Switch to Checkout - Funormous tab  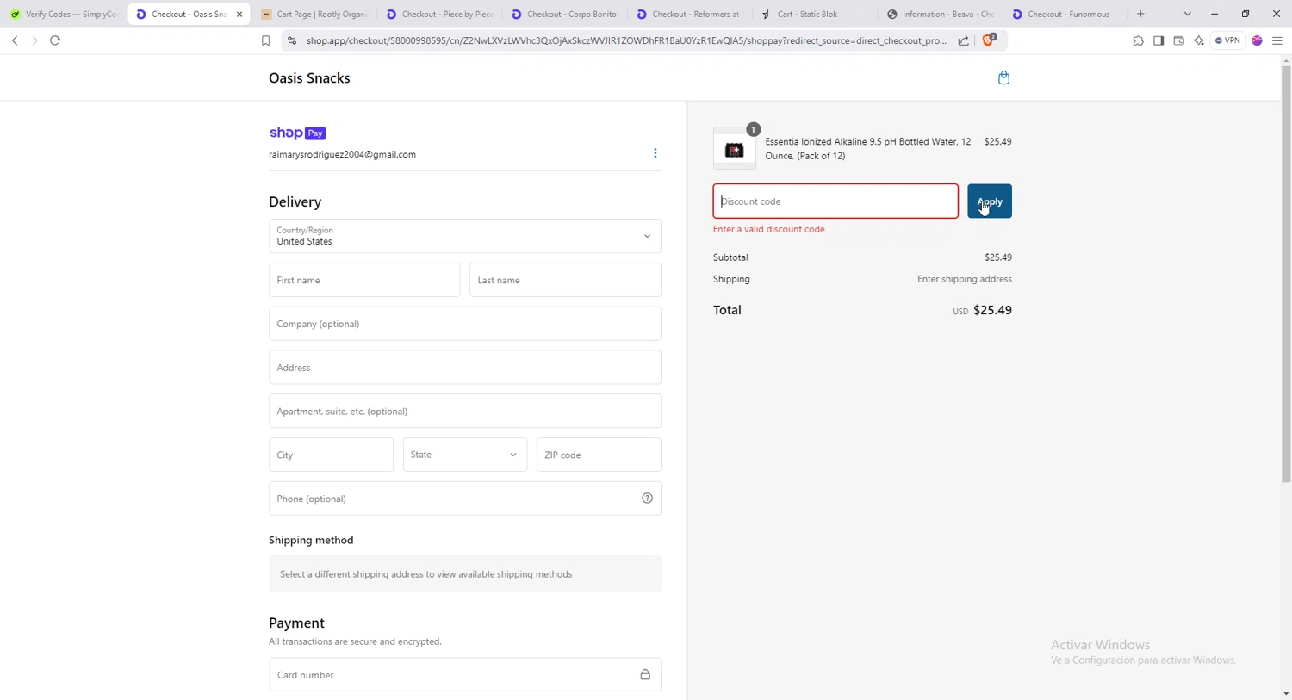1065,14
